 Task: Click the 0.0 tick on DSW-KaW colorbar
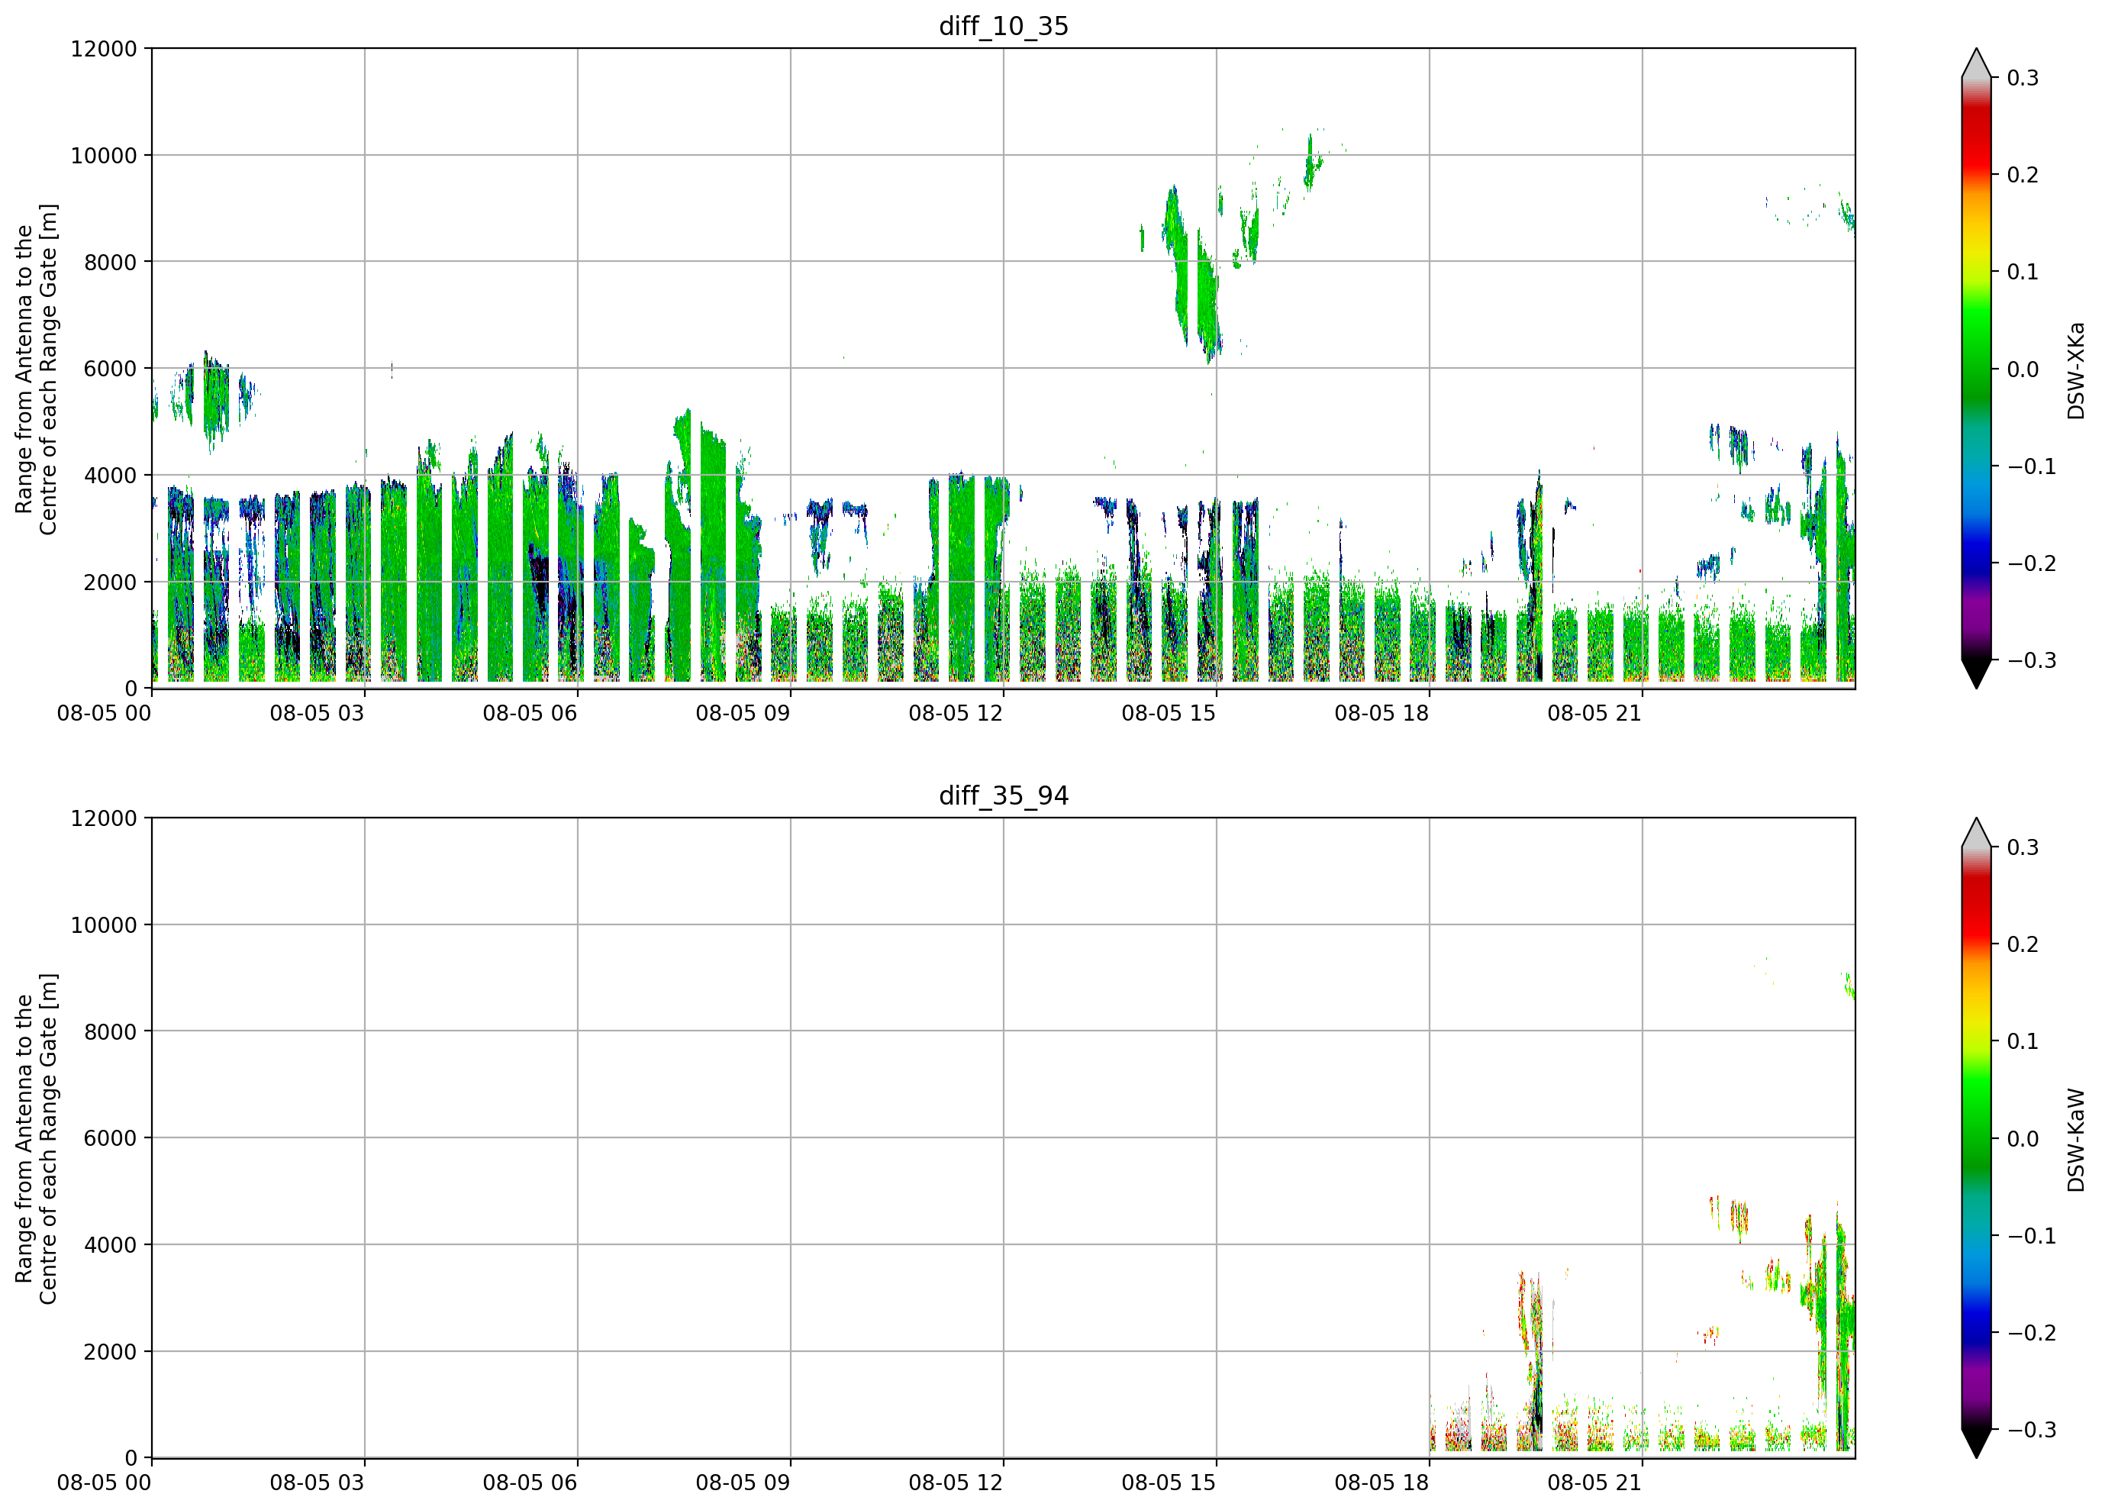point(2023,1138)
